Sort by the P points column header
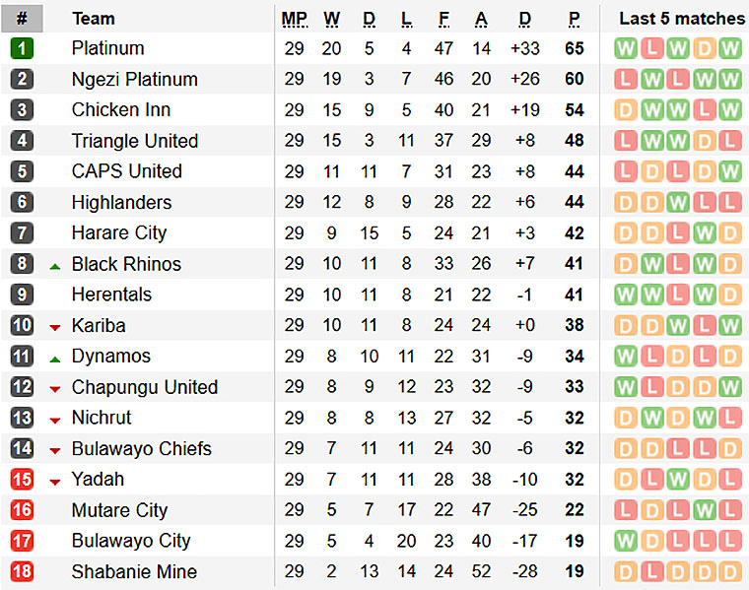 click(575, 19)
